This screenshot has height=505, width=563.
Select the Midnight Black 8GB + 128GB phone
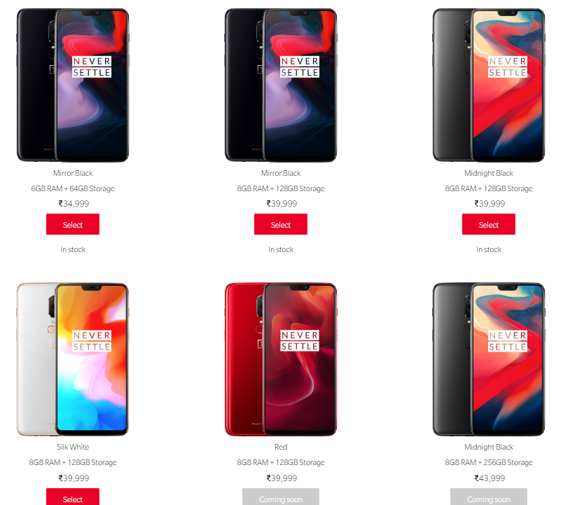tap(488, 224)
